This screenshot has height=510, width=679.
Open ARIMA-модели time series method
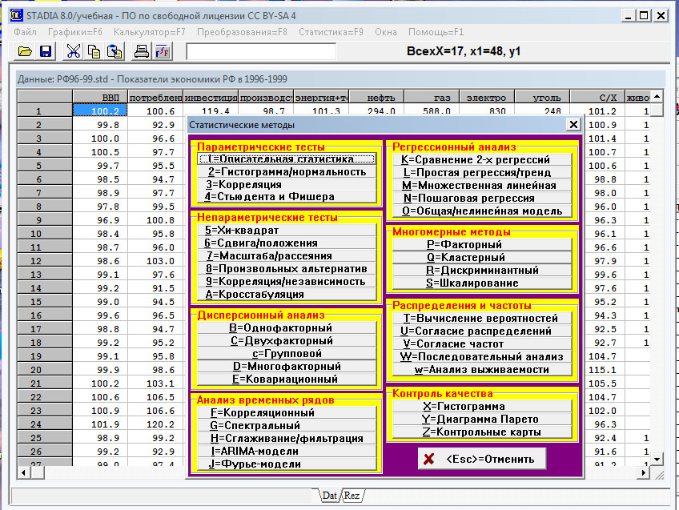pos(287,451)
